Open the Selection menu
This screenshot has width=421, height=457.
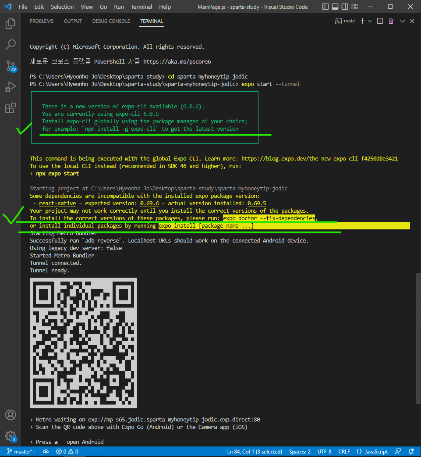(62, 7)
